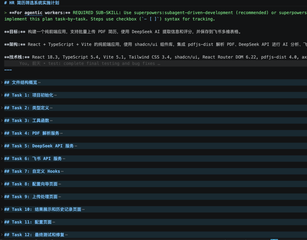307x240 pixels.
Task: Click the line starting "implement this plan task-by-task"
Action: tap(109, 19)
